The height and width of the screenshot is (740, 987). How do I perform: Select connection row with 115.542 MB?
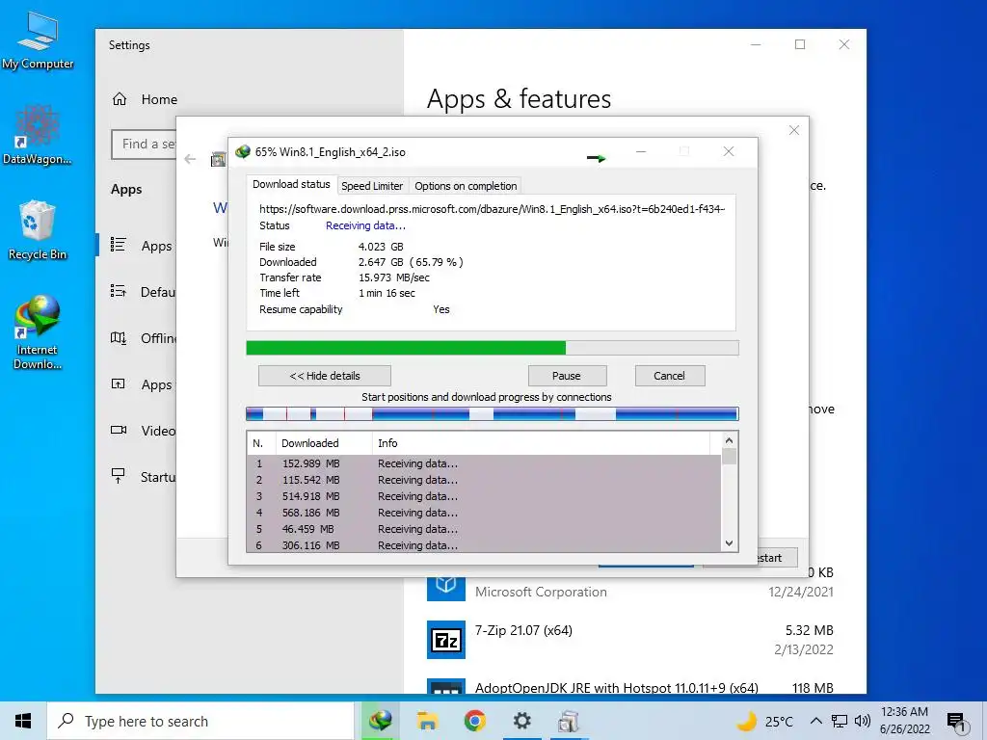(x=484, y=480)
